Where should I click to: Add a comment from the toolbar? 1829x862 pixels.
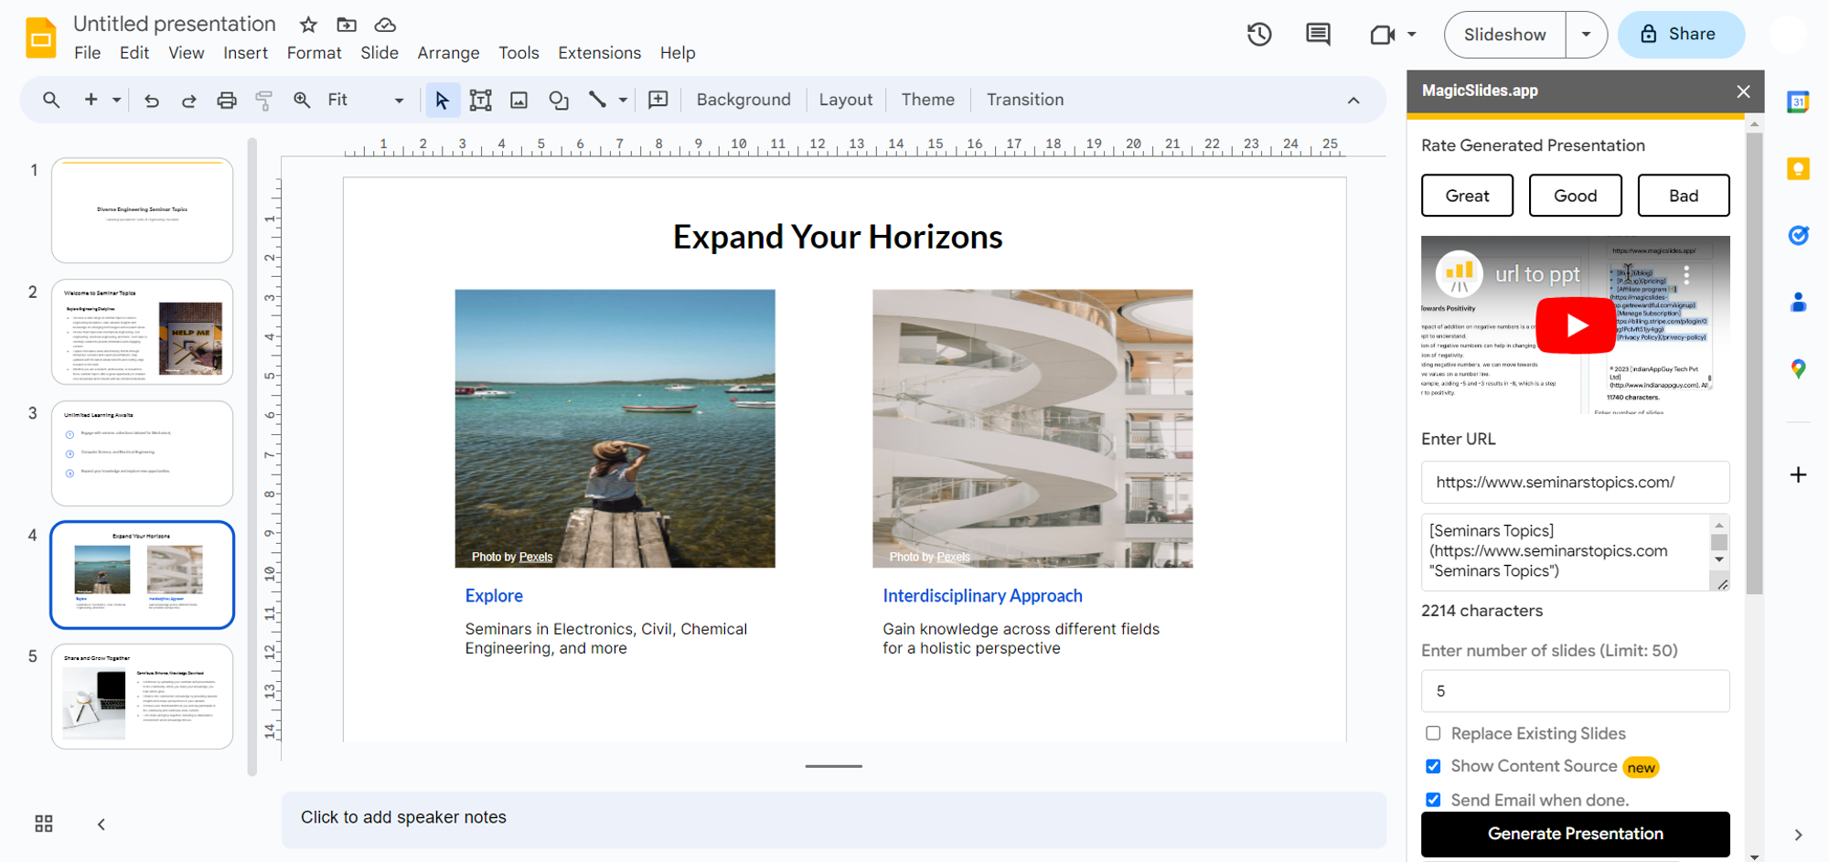(658, 100)
